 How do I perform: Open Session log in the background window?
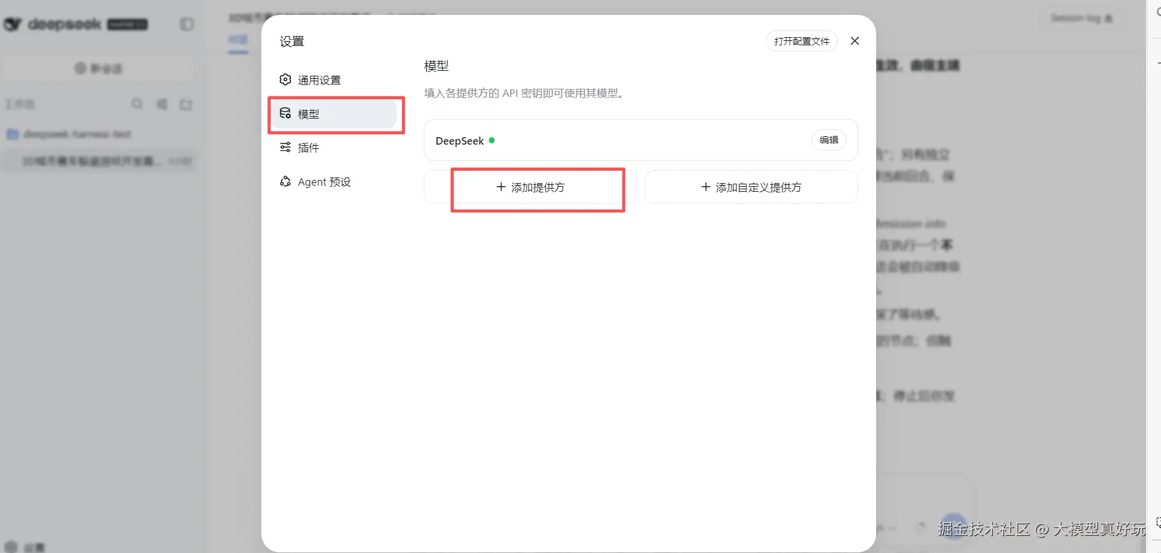point(1081,18)
